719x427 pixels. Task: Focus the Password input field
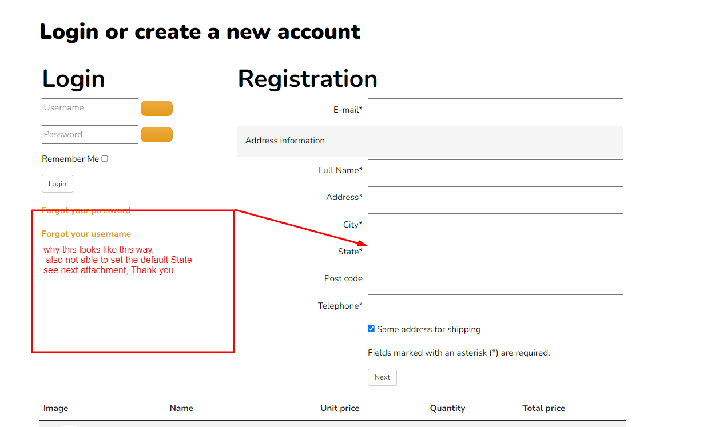90,134
